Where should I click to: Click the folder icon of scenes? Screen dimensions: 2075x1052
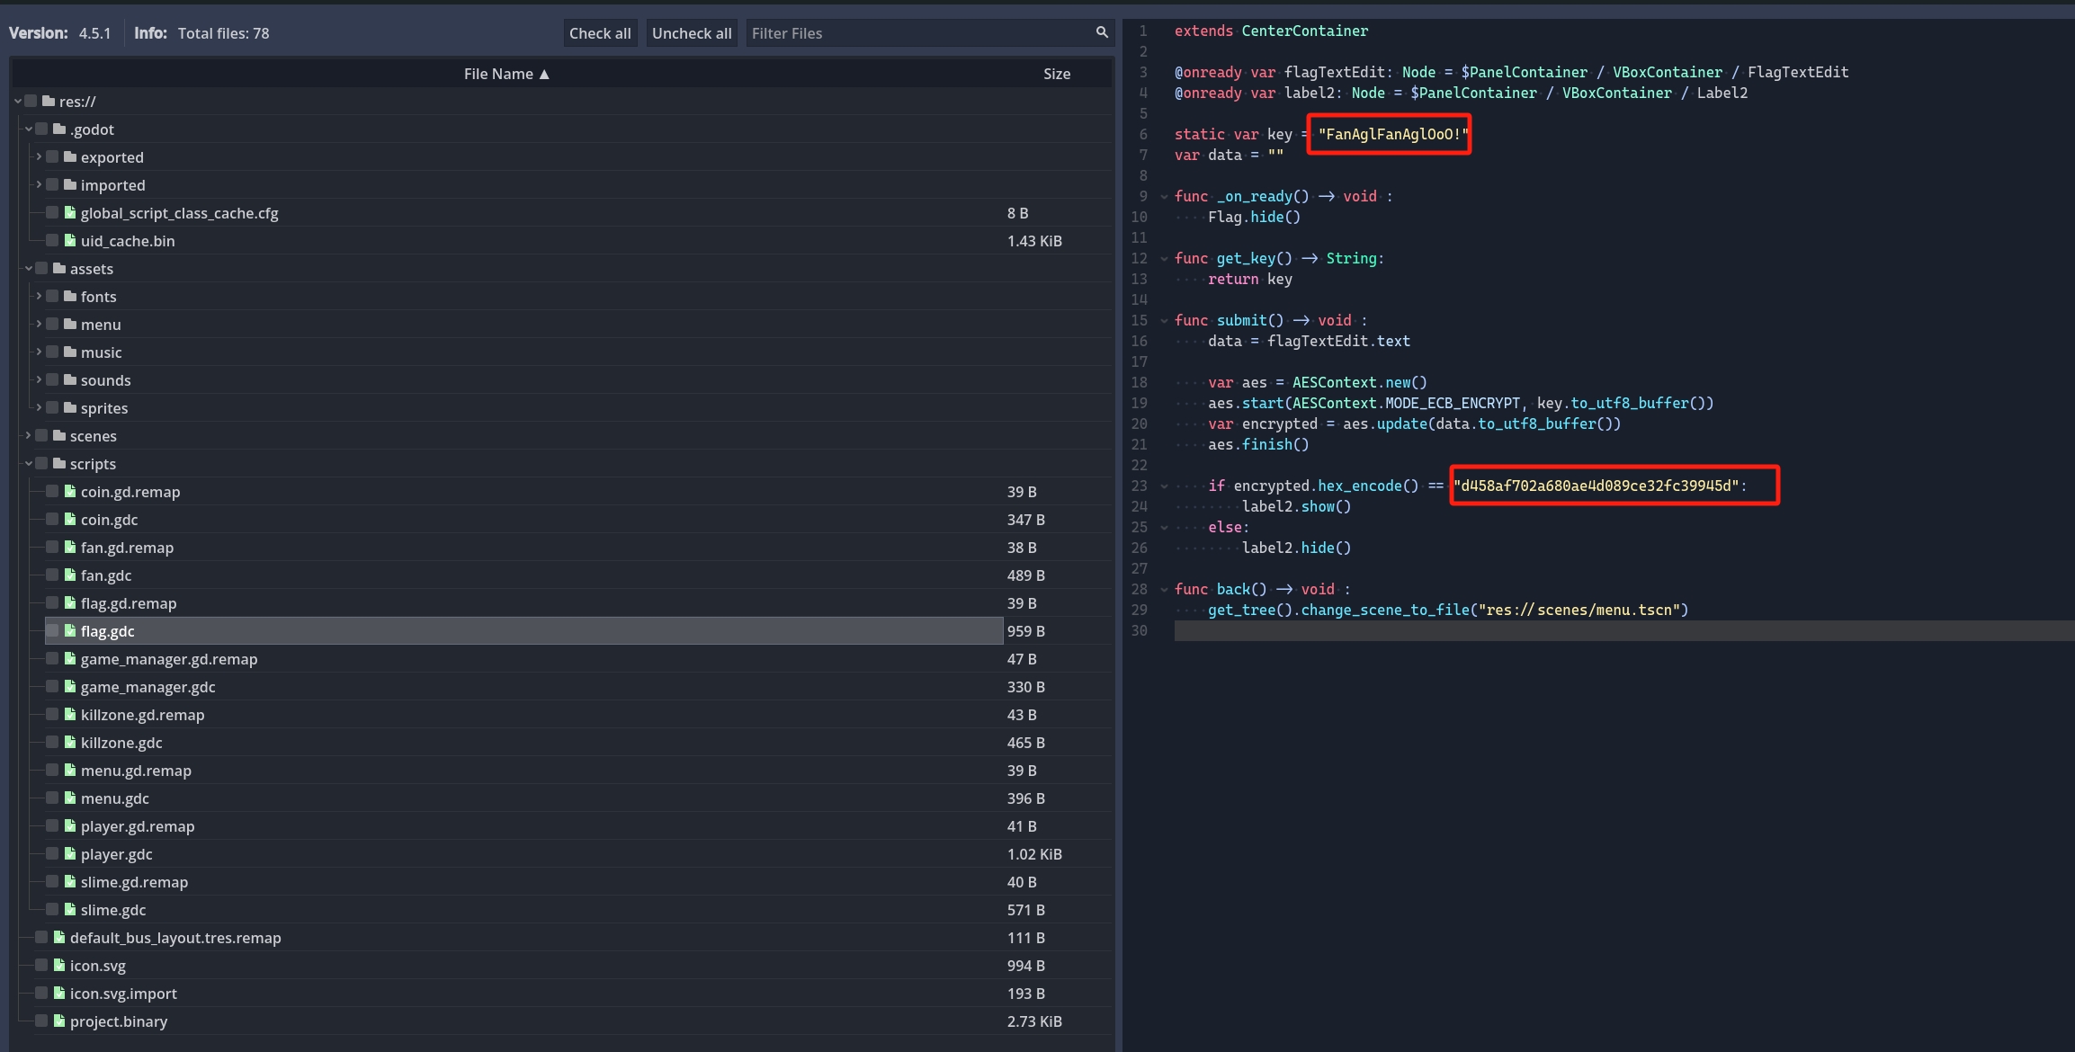pyautogui.click(x=59, y=435)
